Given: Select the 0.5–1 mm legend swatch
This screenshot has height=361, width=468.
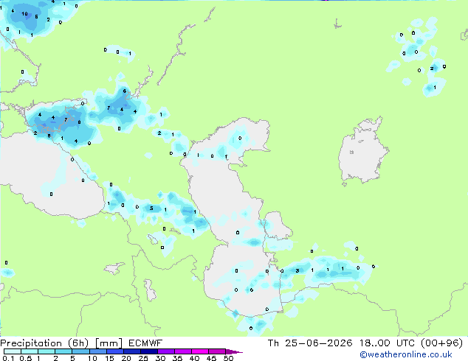Looking at the screenshot, I should (x=30, y=351).
